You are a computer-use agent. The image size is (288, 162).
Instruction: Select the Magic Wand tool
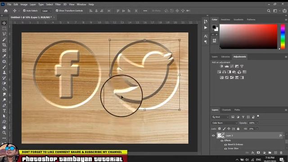click(4, 40)
